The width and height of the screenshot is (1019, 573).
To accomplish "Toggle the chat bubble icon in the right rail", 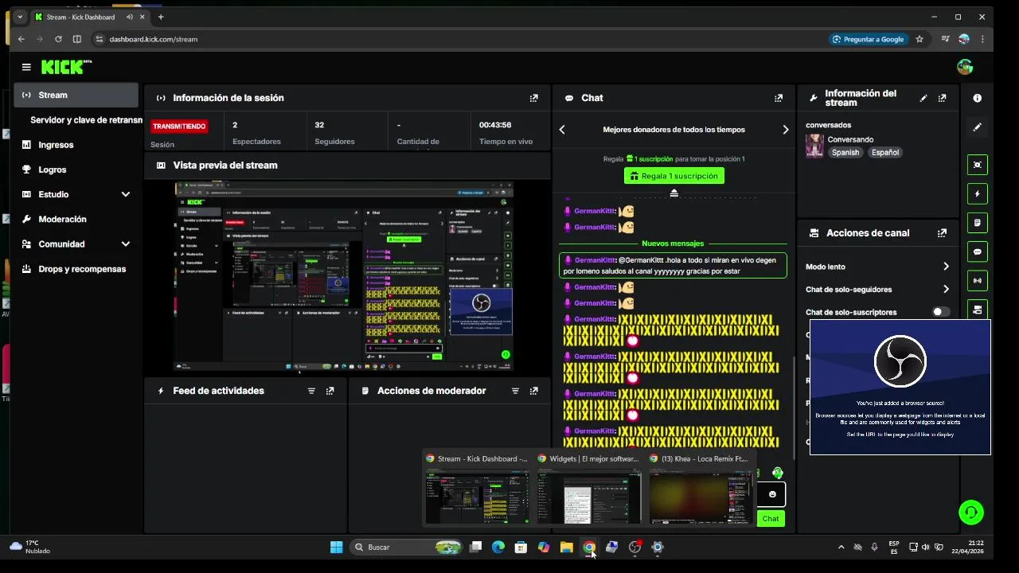I will tap(978, 251).
